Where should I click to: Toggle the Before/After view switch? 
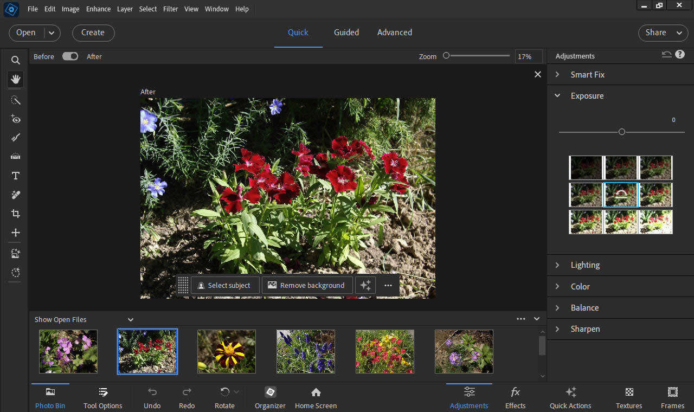pos(70,56)
